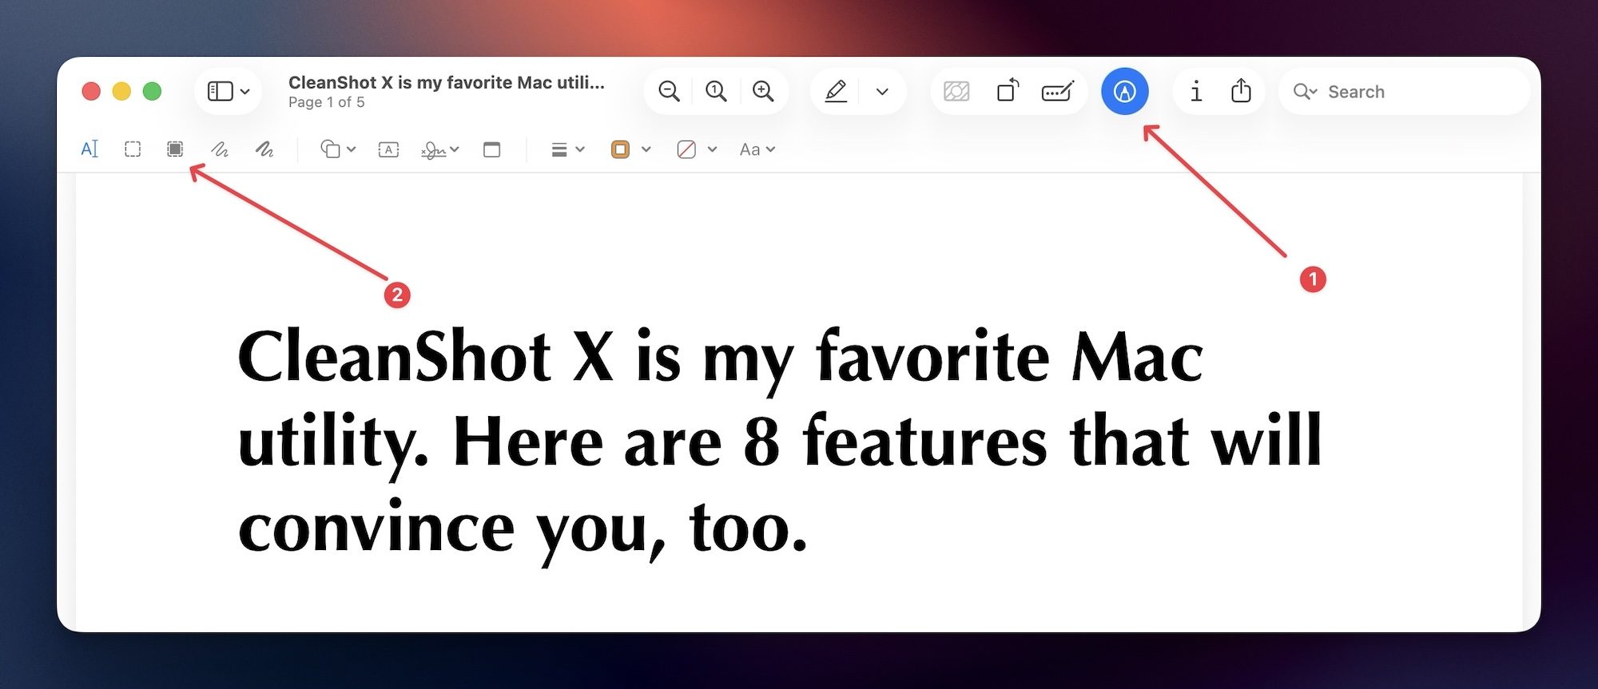The height and width of the screenshot is (689, 1598).
Task: Open the Shapes dropdown
Action: tap(337, 149)
